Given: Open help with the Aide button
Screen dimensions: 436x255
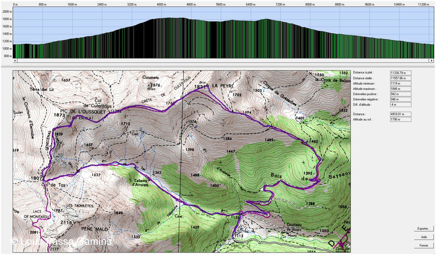Looking at the screenshot, I should [424, 237].
